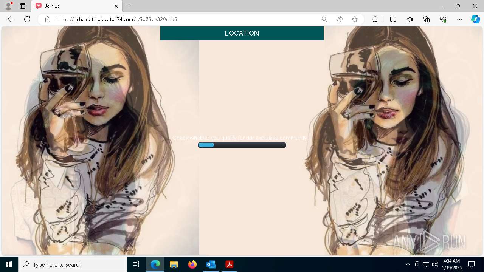Screen dimensions: 484x272
Task: Open a new browser tab
Action: tap(129, 6)
